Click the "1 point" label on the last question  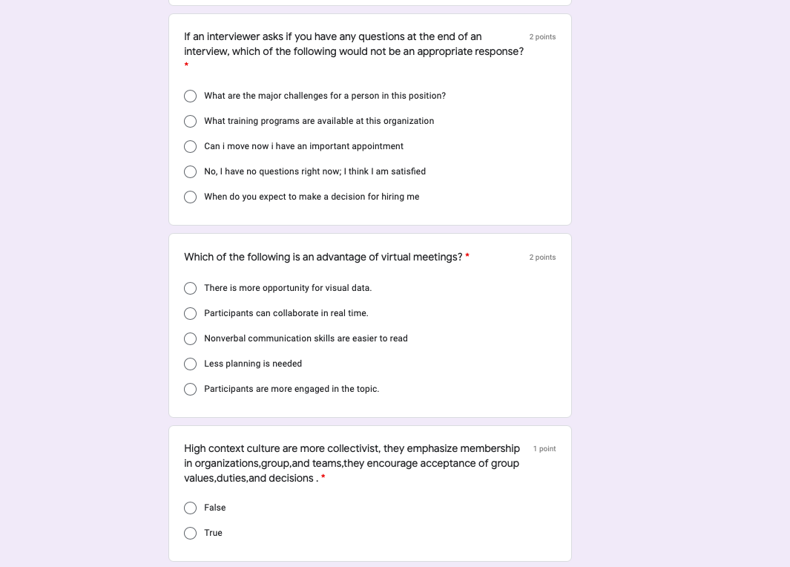pos(544,448)
